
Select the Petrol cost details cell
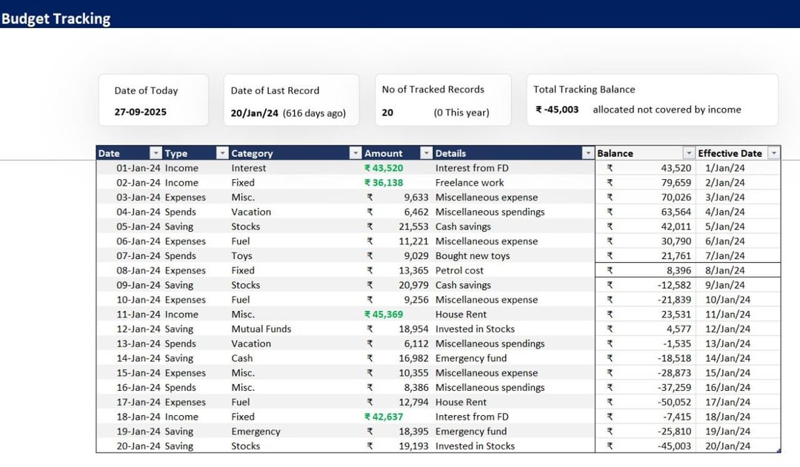(x=459, y=271)
